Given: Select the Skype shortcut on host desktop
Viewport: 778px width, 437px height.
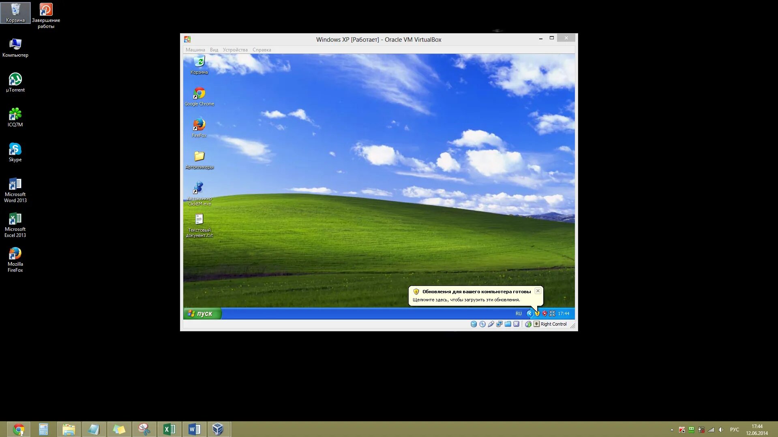Looking at the screenshot, I should 15,152.
